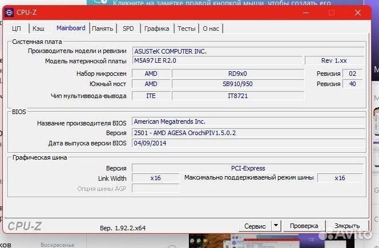Switch to the Кэш tab
This screenshot has width=379, height=248.
coord(39,29)
